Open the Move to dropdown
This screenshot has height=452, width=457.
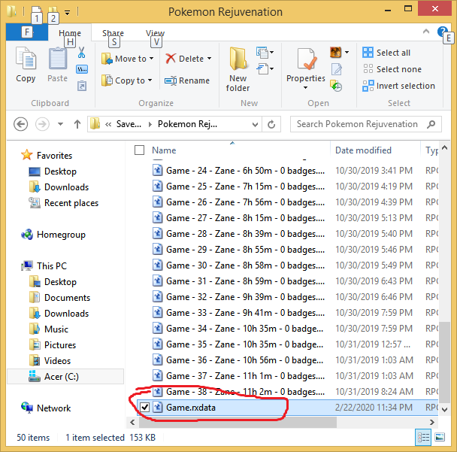(127, 59)
